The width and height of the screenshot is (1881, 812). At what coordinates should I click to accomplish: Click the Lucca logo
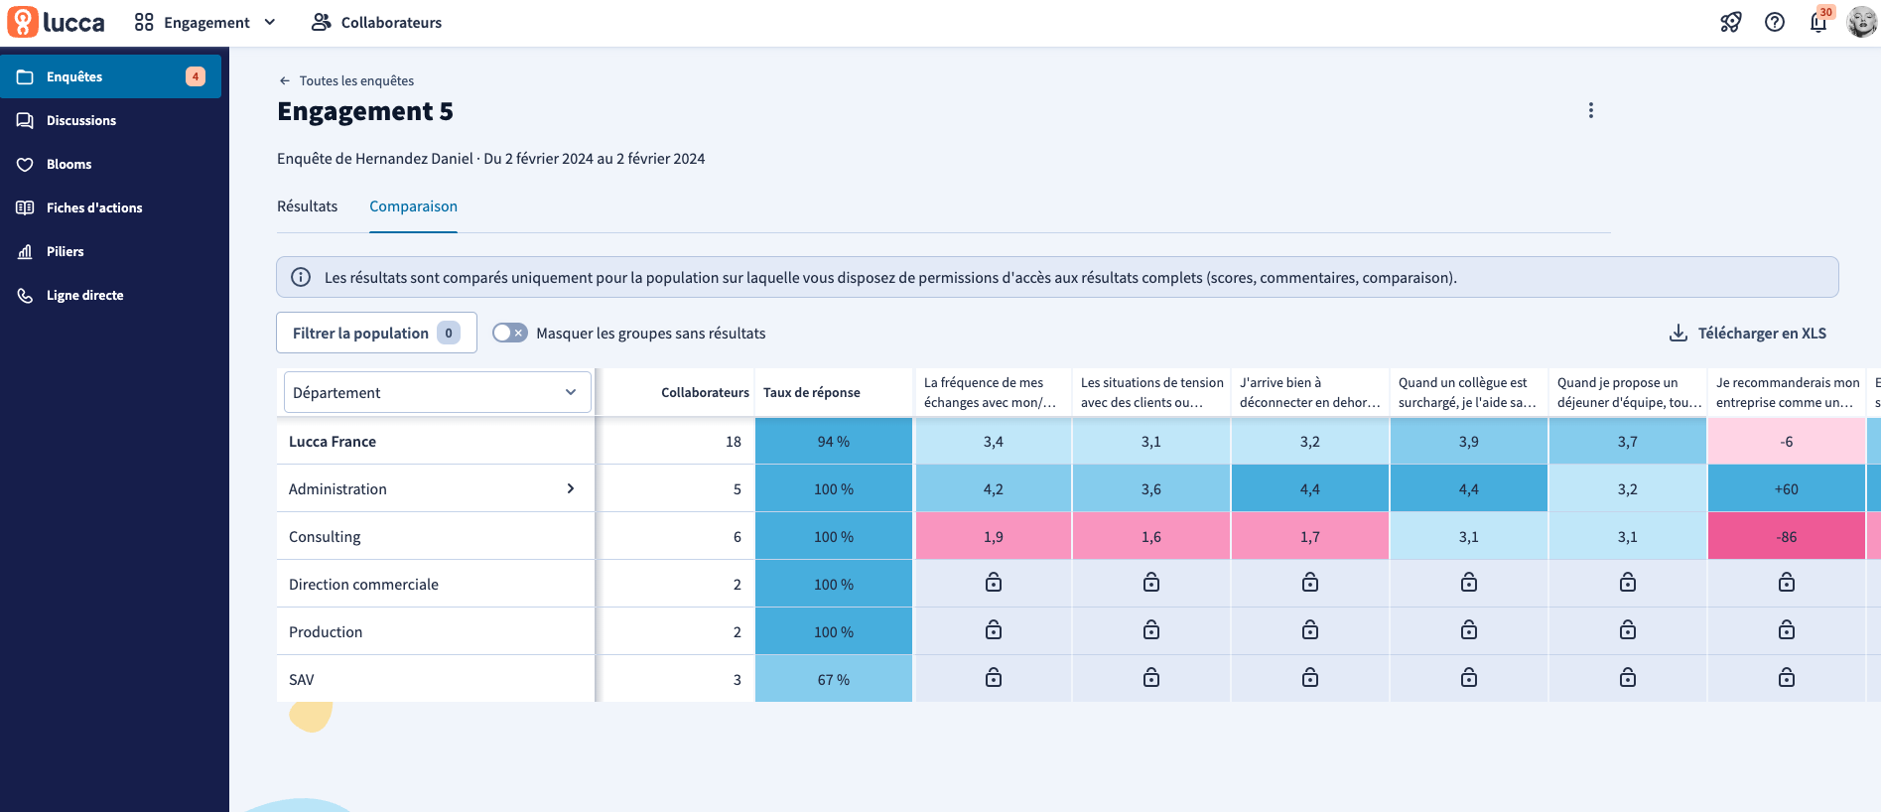pyautogui.click(x=56, y=22)
